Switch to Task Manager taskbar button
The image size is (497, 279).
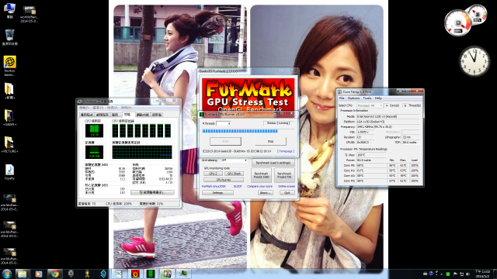(183, 274)
